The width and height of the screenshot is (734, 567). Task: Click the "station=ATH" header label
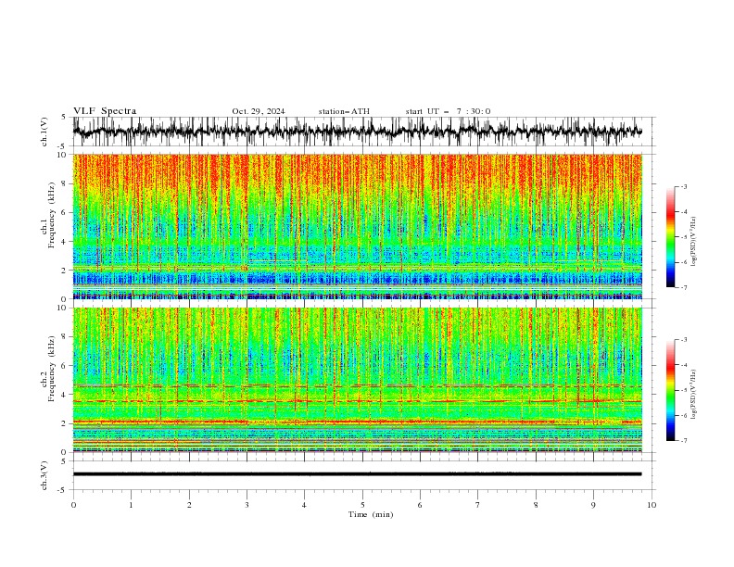(x=344, y=111)
